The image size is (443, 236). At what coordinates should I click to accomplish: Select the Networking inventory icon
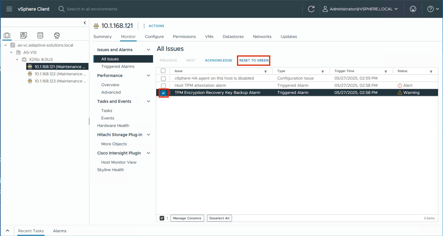57,35
